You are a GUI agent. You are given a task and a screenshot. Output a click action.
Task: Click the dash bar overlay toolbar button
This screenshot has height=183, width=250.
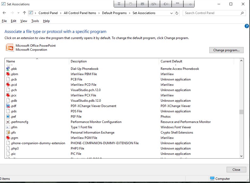point(177,4)
